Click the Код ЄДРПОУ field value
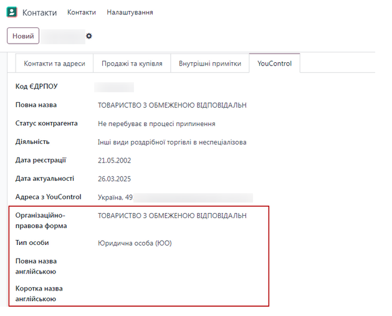 pyautogui.click(x=114, y=87)
